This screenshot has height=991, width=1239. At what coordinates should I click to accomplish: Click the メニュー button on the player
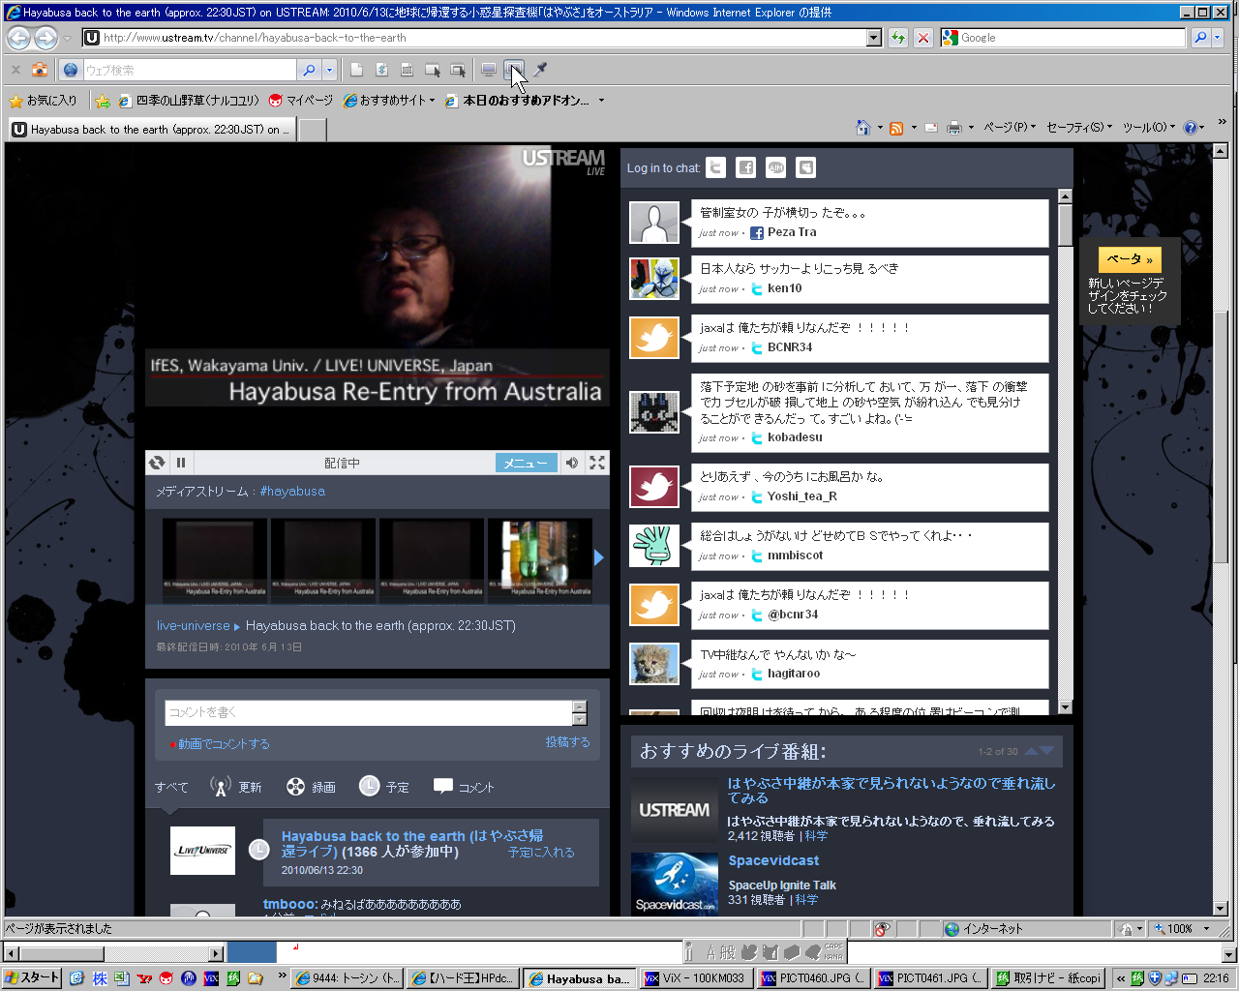point(526,463)
